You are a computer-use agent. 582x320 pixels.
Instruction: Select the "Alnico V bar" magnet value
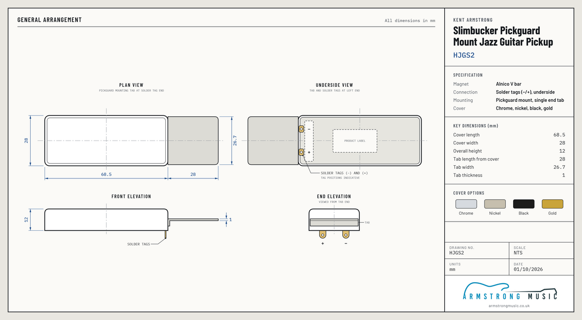[x=509, y=84]
